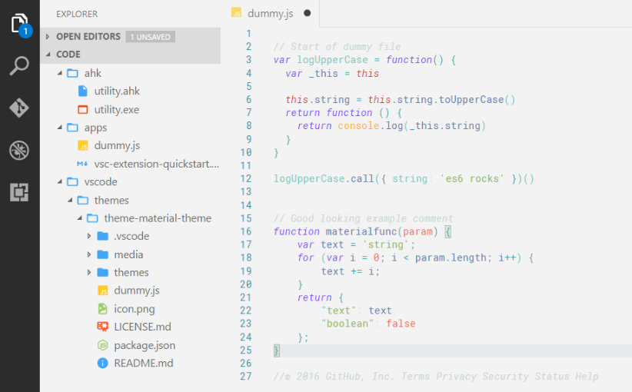Viewport: 632px width, 392px height.
Task: Expand the Open Editors section
Action: coord(48,37)
